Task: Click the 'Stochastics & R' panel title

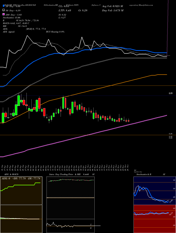Action: (144, 174)
